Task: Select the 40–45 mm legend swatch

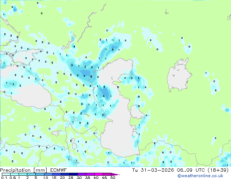Action: (x=99, y=174)
